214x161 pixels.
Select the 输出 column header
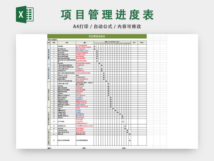pos(85,43)
